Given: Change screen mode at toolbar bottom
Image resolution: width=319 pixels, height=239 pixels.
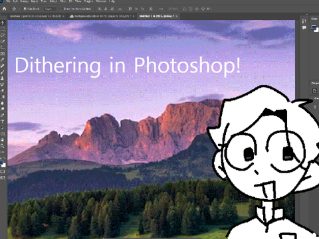Looking at the screenshot, I should pos(3,177).
